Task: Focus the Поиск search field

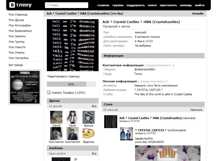Action: (x=66, y=5)
